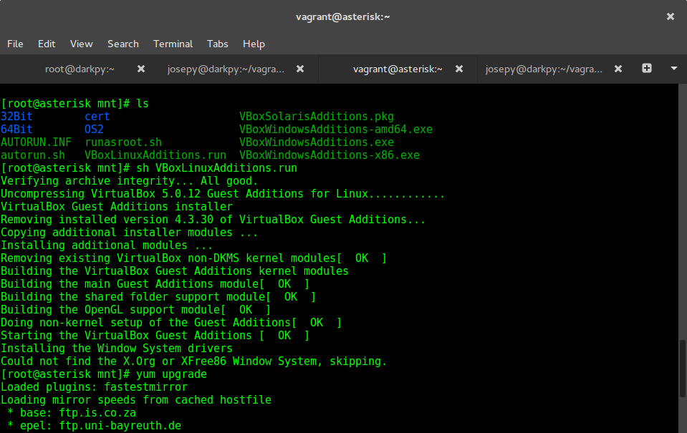Click the 'Verifying archive integrity... All good.' line
The height and width of the screenshot is (433, 687).
pyautogui.click(x=130, y=181)
